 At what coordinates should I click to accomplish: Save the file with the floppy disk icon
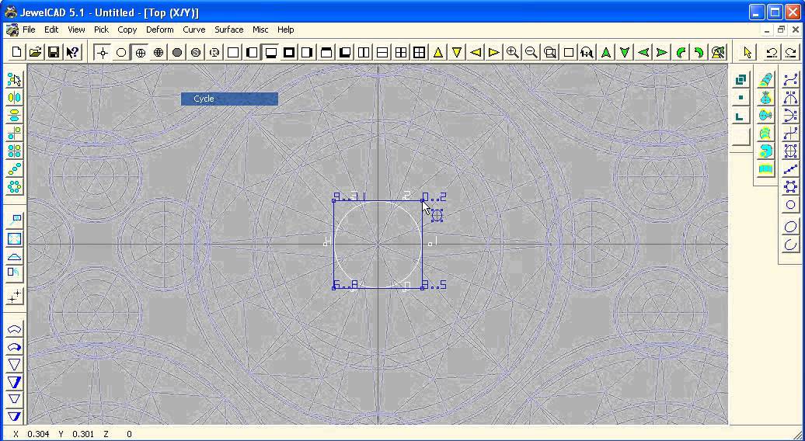coord(54,52)
